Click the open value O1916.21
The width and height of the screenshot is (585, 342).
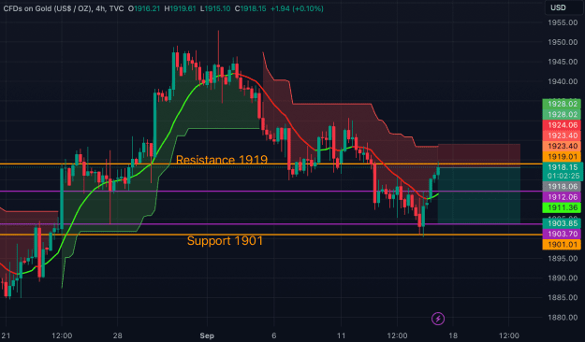click(143, 8)
